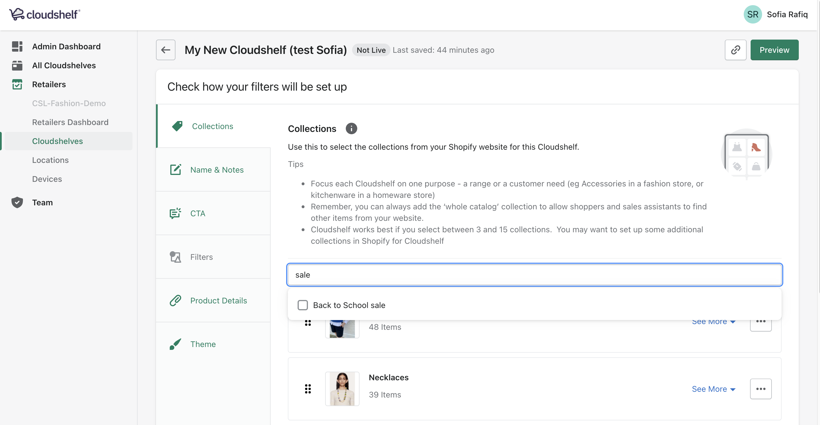Expand See More for Necklaces
Viewport: 820px width, 425px height.
click(x=714, y=389)
